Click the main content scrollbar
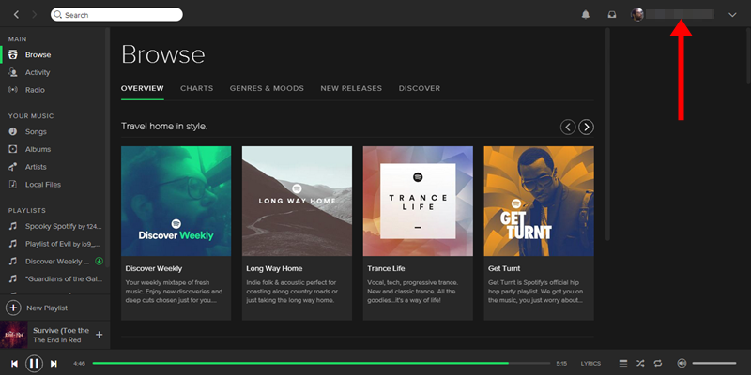 coord(607,134)
